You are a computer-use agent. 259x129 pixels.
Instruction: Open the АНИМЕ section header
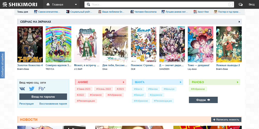tap(100, 82)
